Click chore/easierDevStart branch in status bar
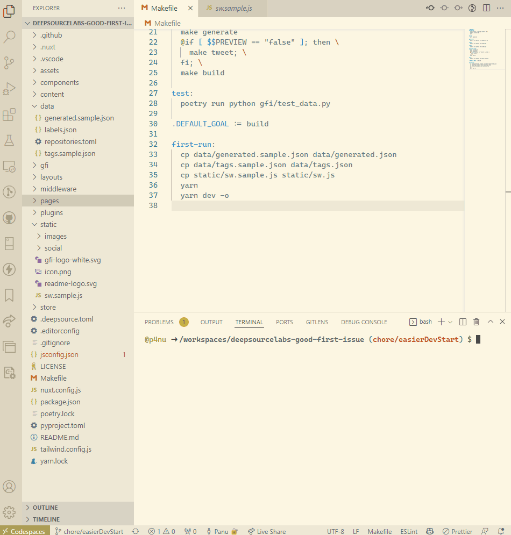The height and width of the screenshot is (535, 511). [89, 531]
